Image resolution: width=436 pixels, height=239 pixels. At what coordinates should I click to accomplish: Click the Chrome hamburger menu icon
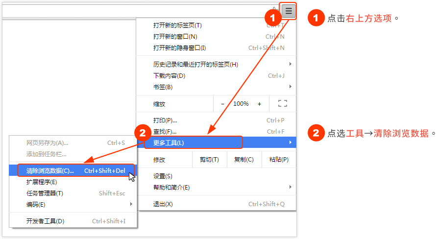tap(289, 10)
